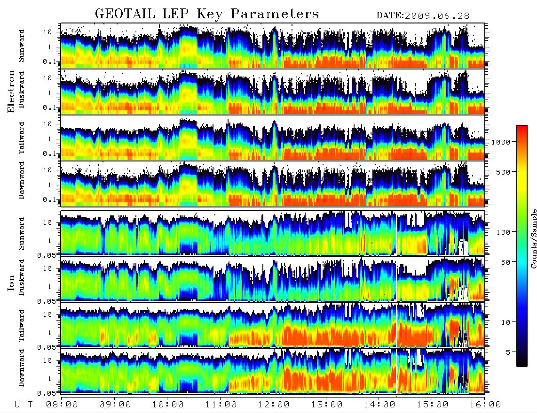
Task: Select the Ion 'Sunward' axis label
Action: (x=22, y=233)
